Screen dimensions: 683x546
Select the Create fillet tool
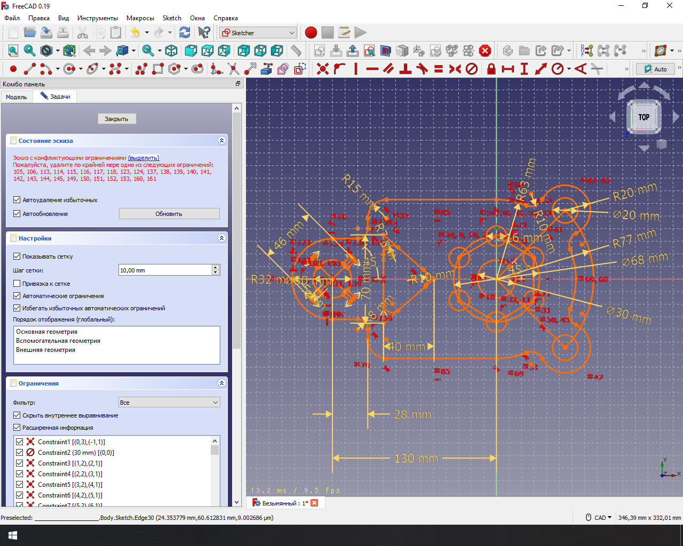pos(217,69)
